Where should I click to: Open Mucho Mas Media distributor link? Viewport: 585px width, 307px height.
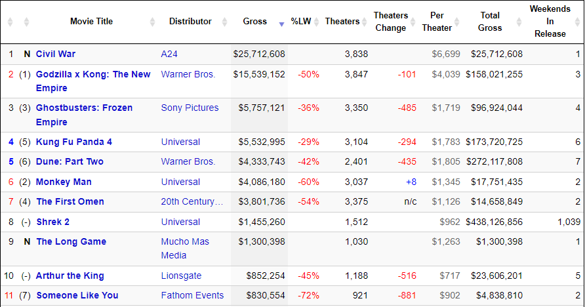pos(185,249)
